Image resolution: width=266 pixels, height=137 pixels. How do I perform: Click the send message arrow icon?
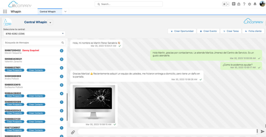pos(262,131)
